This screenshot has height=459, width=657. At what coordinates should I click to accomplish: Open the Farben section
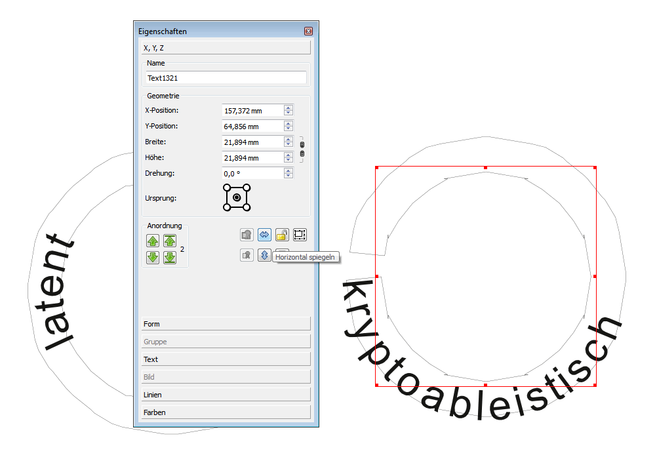[226, 412]
